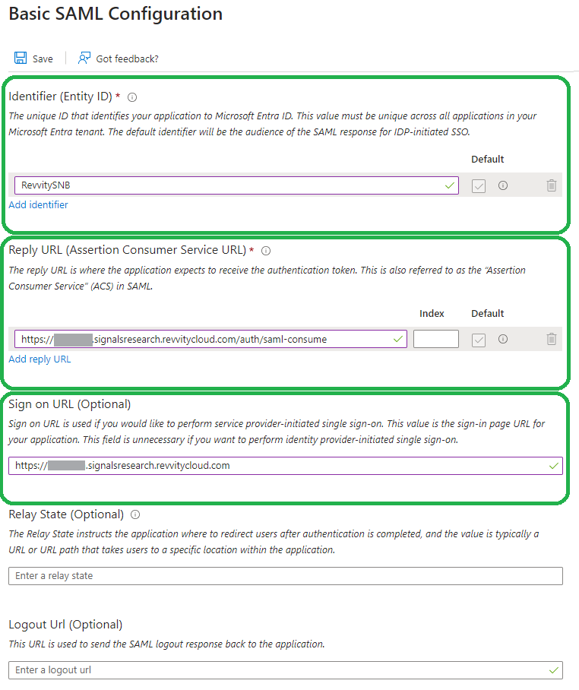Click info icon next to Relay State
This screenshot has width=579, height=690.
(135, 514)
